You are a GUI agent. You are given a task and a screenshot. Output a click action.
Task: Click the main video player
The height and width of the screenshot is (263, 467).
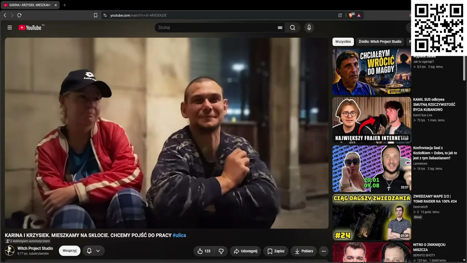click(x=166, y=133)
